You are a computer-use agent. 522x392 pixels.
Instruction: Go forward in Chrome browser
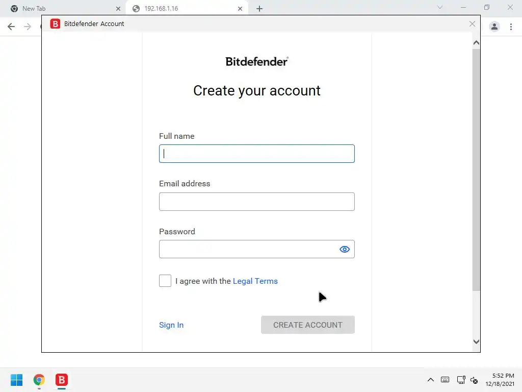(x=28, y=27)
